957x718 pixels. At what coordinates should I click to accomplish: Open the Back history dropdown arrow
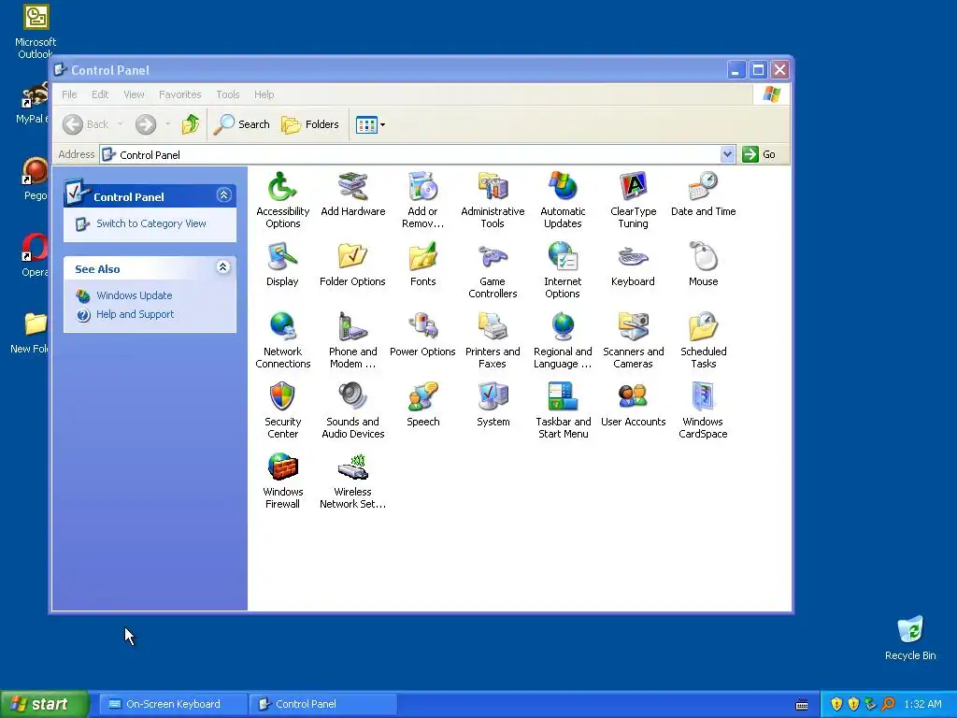(x=121, y=124)
